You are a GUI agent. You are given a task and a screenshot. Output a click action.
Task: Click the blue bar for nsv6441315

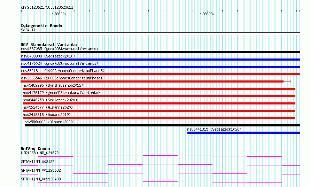click(x=244, y=133)
